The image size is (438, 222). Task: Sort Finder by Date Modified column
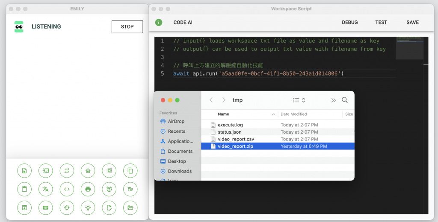pos(293,114)
